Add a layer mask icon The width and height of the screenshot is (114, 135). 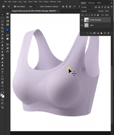tap(94, 33)
